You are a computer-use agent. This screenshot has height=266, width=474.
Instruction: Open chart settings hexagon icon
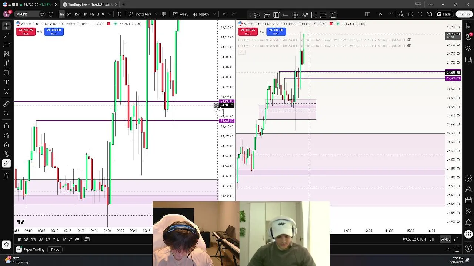411,14
